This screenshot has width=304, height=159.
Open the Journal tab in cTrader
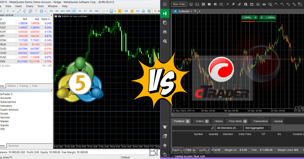pos(278,121)
